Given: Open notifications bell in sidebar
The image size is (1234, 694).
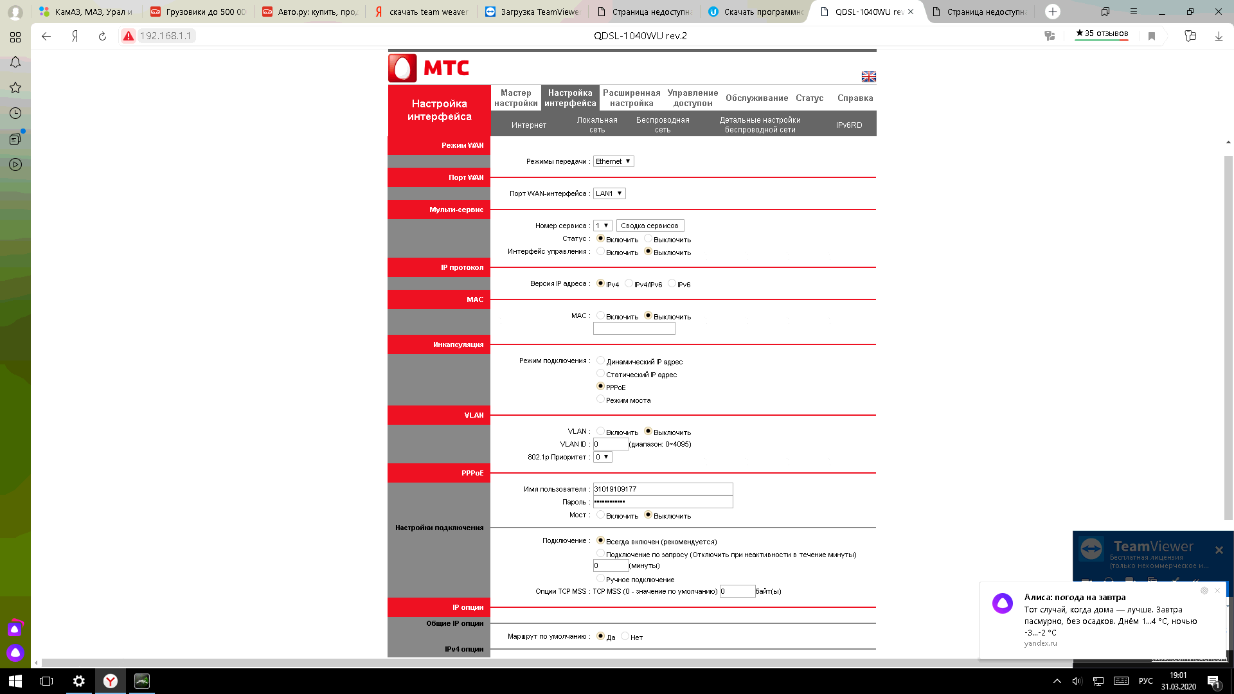Looking at the screenshot, I should (x=15, y=62).
